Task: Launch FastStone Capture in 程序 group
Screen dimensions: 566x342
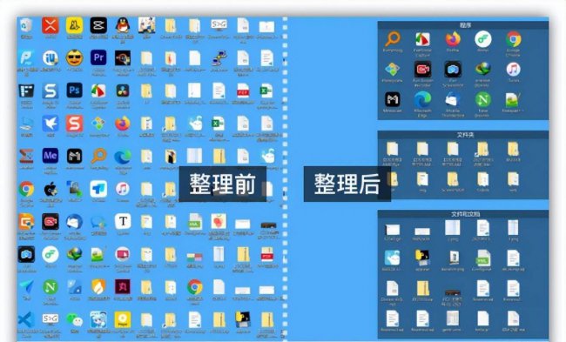Action: [422, 39]
